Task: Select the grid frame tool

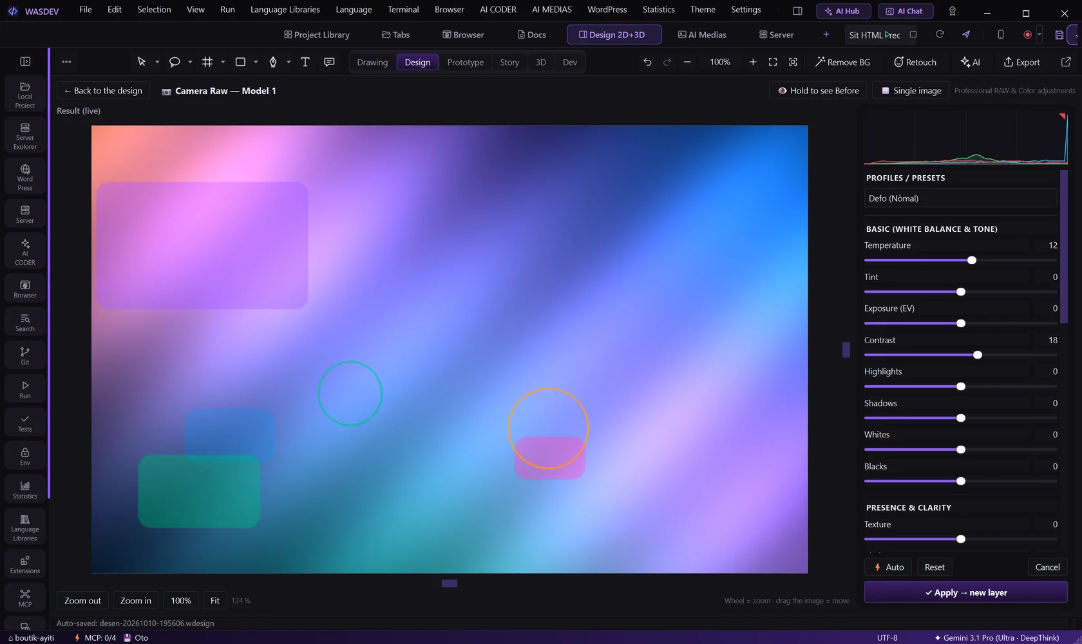Action: pyautogui.click(x=207, y=62)
